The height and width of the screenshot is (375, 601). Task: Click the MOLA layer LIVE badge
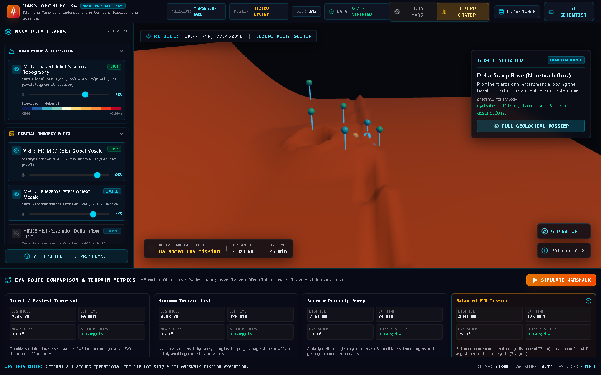pyautogui.click(x=114, y=67)
